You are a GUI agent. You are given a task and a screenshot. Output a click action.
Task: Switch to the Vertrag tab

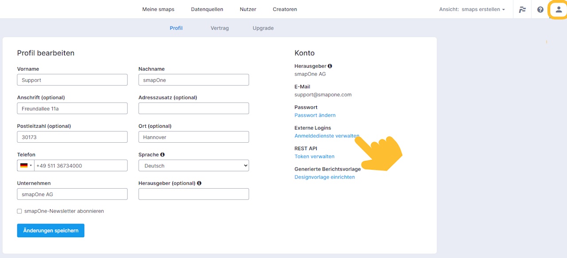[x=220, y=28]
